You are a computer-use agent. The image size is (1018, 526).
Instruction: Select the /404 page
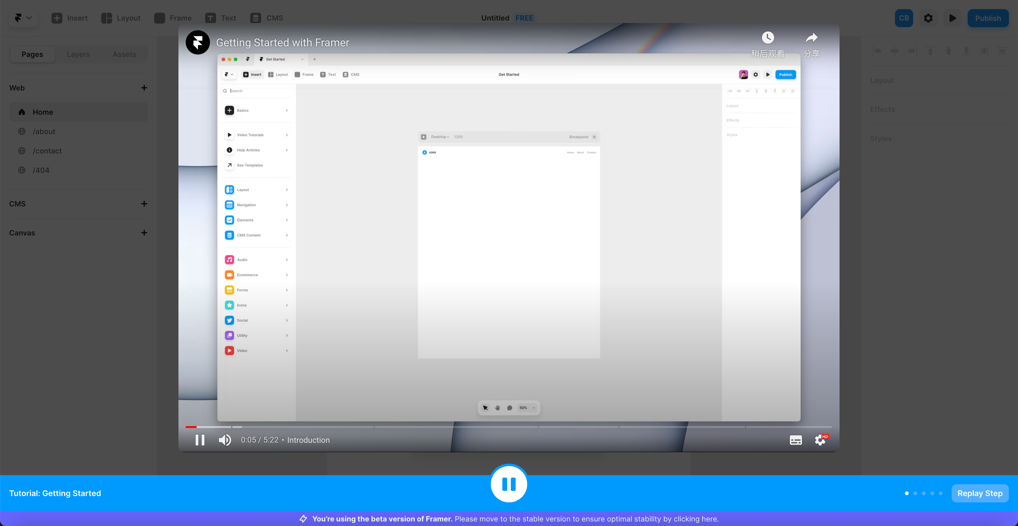coord(78,170)
